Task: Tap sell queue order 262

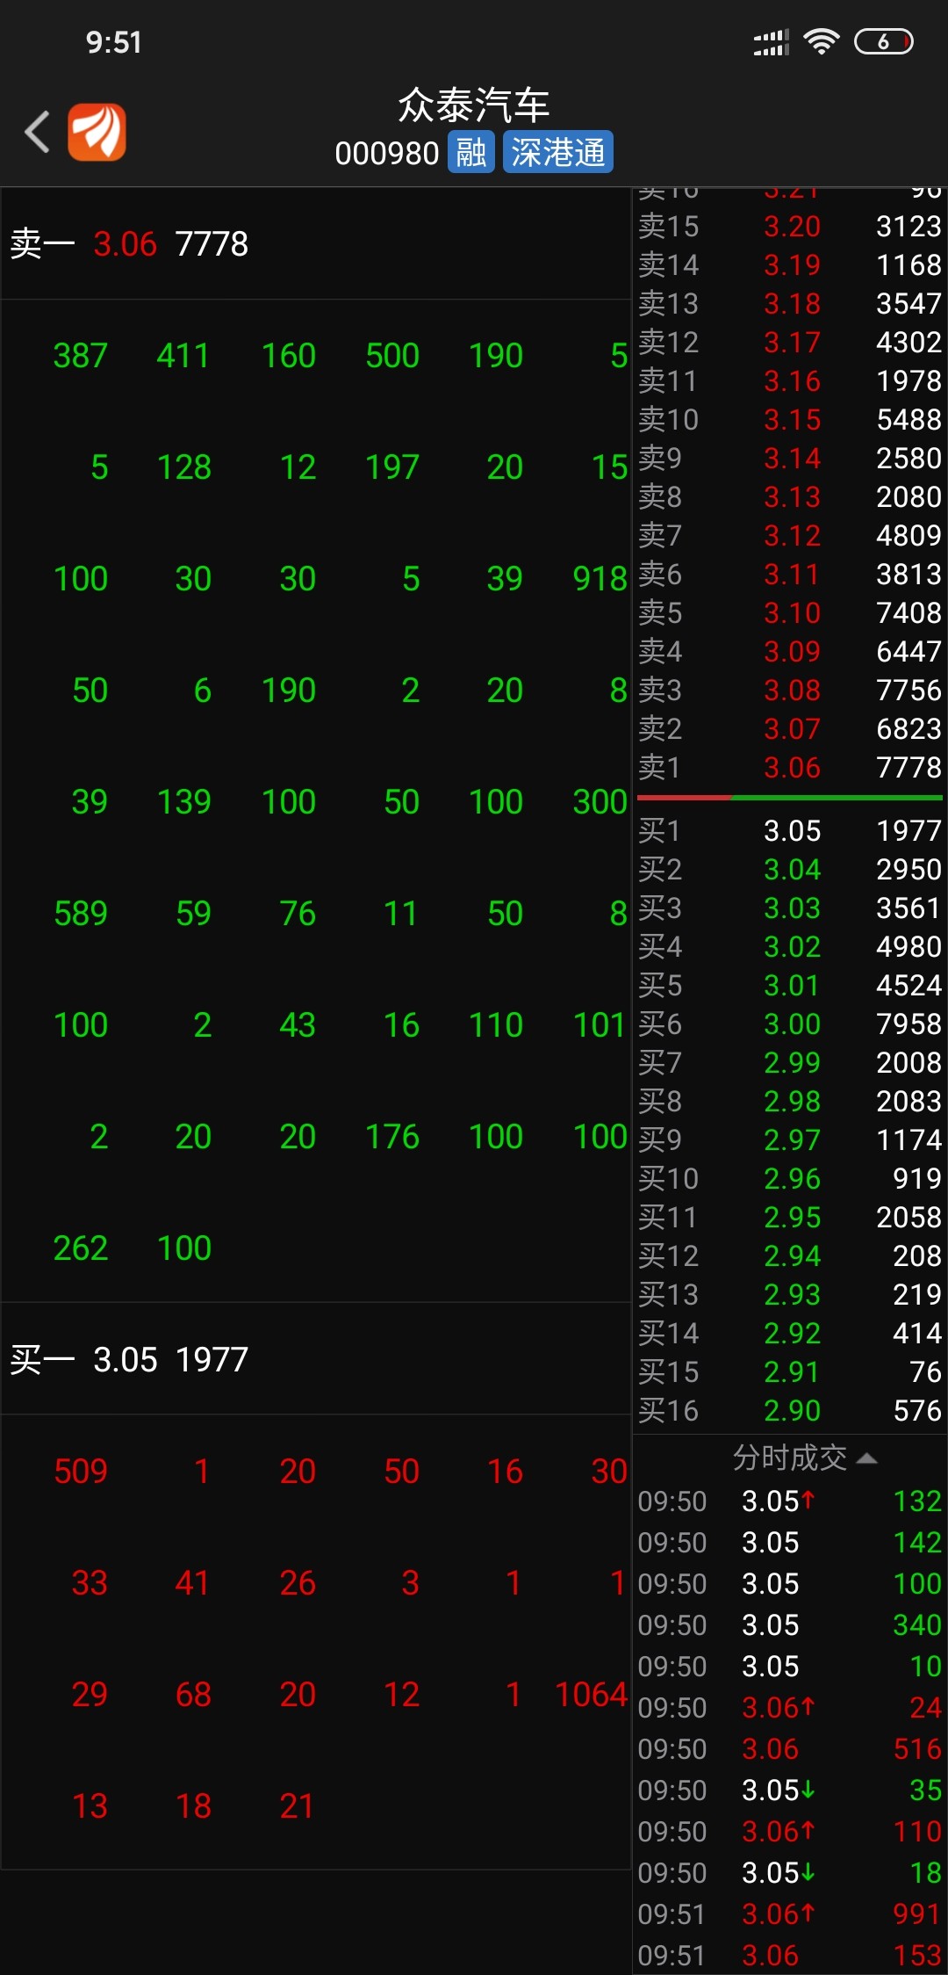Action: 81,1248
